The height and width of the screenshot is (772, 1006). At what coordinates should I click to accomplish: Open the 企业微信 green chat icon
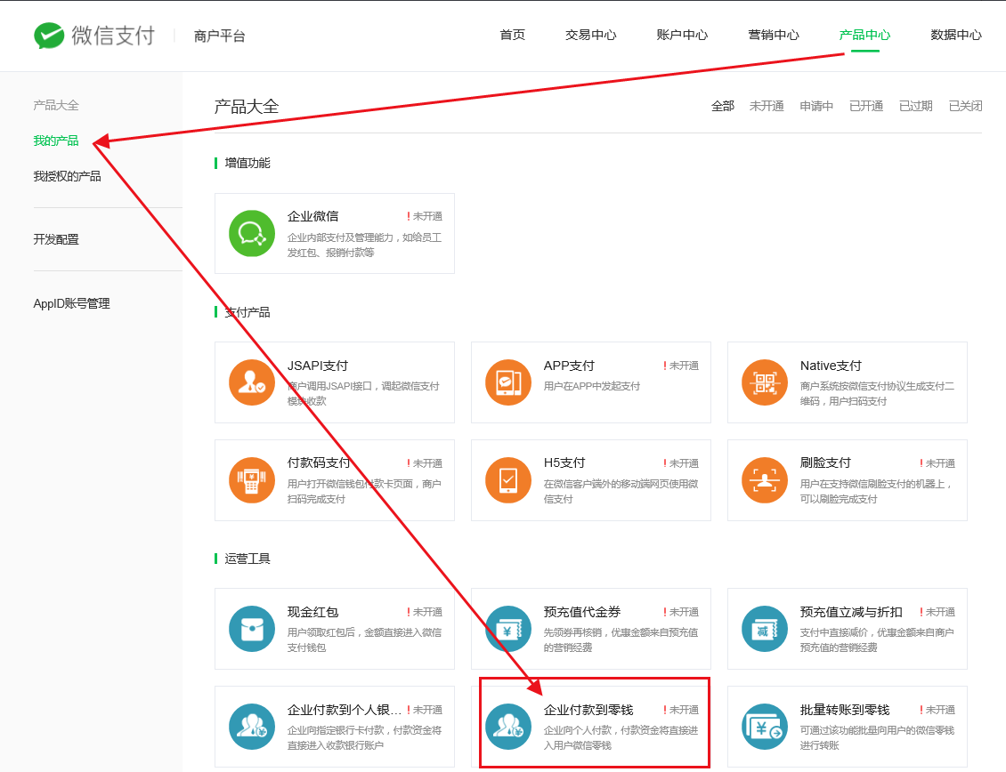tap(252, 233)
